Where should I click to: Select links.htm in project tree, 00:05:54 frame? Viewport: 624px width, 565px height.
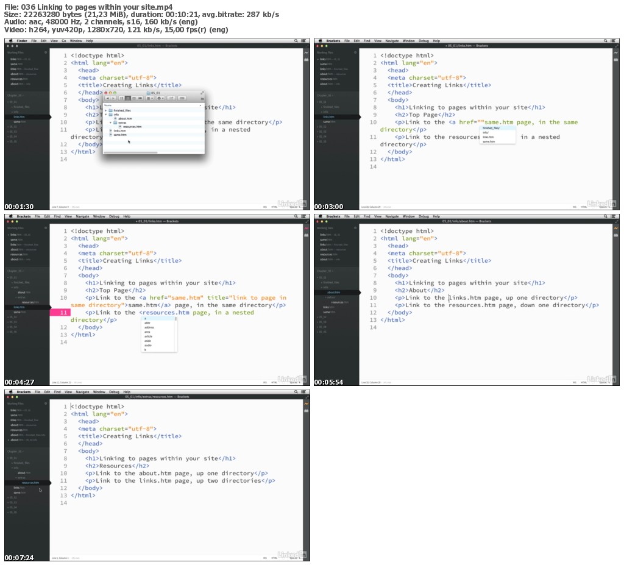[328, 307]
